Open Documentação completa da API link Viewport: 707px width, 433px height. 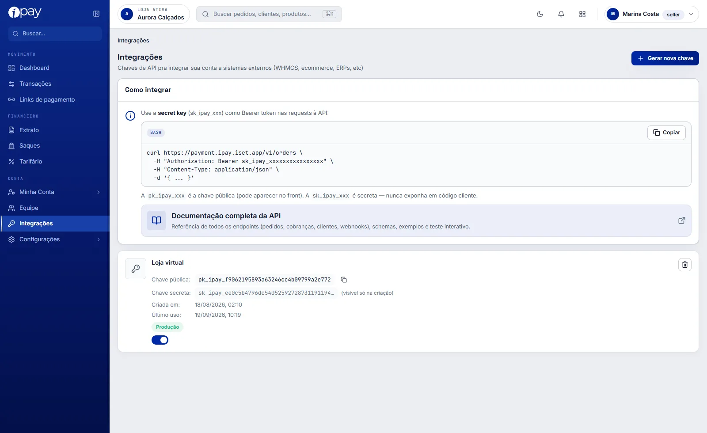click(x=416, y=220)
